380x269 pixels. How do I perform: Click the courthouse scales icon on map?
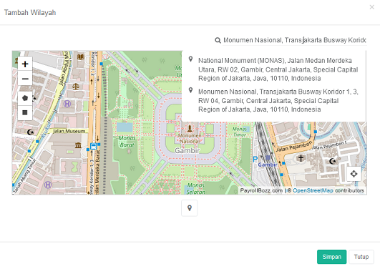click(x=76, y=86)
